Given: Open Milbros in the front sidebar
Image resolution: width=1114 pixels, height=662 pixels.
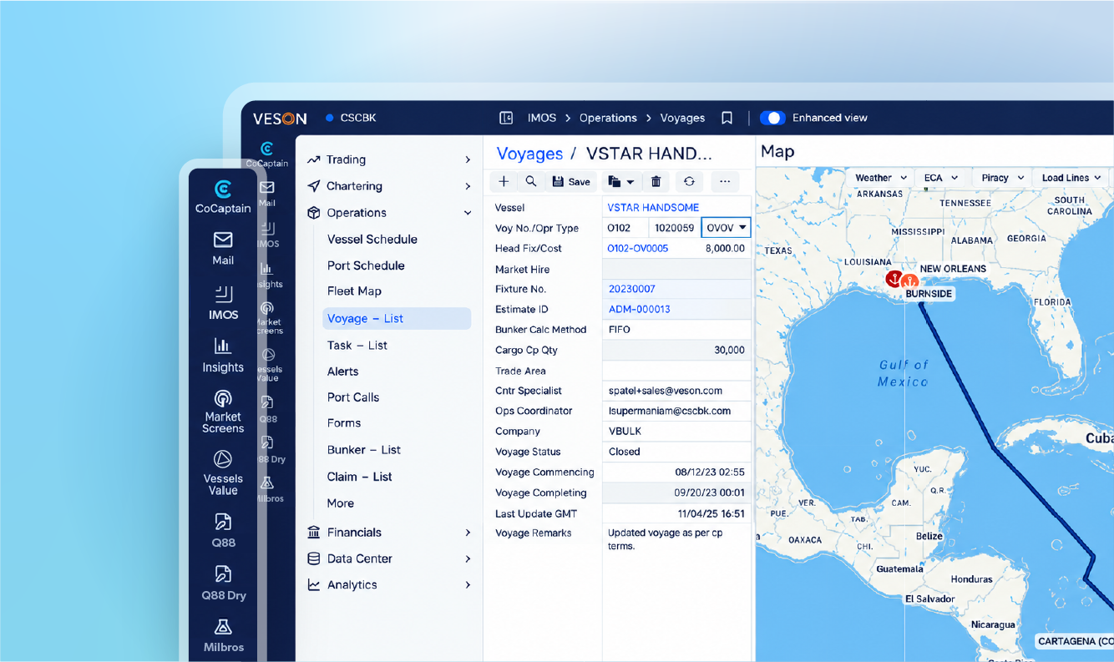Looking at the screenshot, I should point(223,636).
